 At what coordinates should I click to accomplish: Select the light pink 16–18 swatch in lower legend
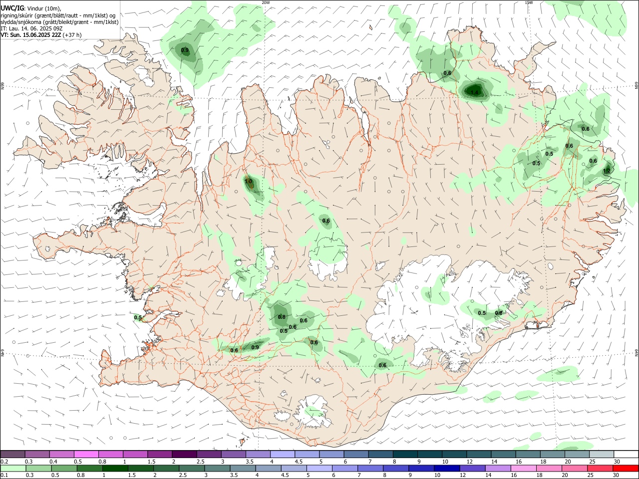(523, 468)
